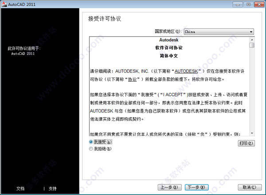Image resolution: width=266 pixels, height=195 pixels.
Task: Click the 软件许可协议 title in license box
Action: click(x=169, y=48)
